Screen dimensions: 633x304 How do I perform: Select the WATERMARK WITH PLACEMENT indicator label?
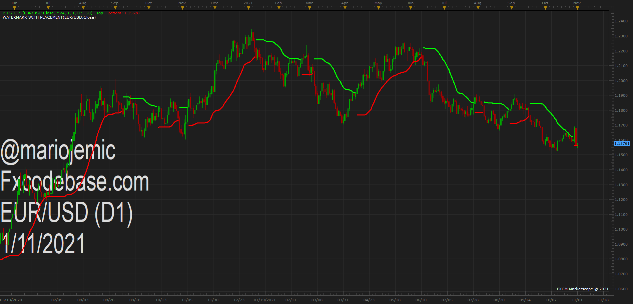pyautogui.click(x=49, y=17)
